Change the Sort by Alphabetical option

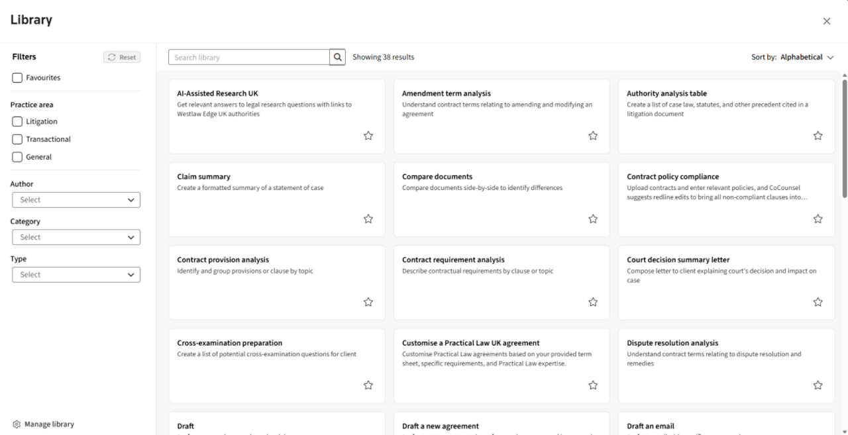[806, 58]
